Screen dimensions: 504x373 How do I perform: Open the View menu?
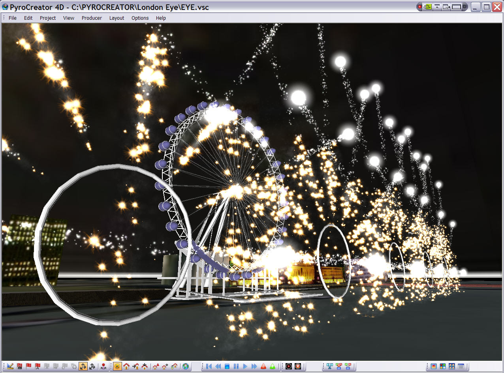point(69,18)
